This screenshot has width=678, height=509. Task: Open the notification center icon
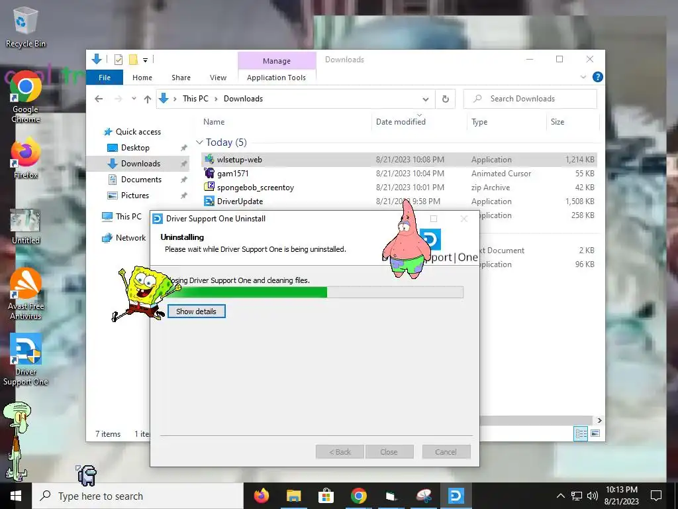point(656,496)
